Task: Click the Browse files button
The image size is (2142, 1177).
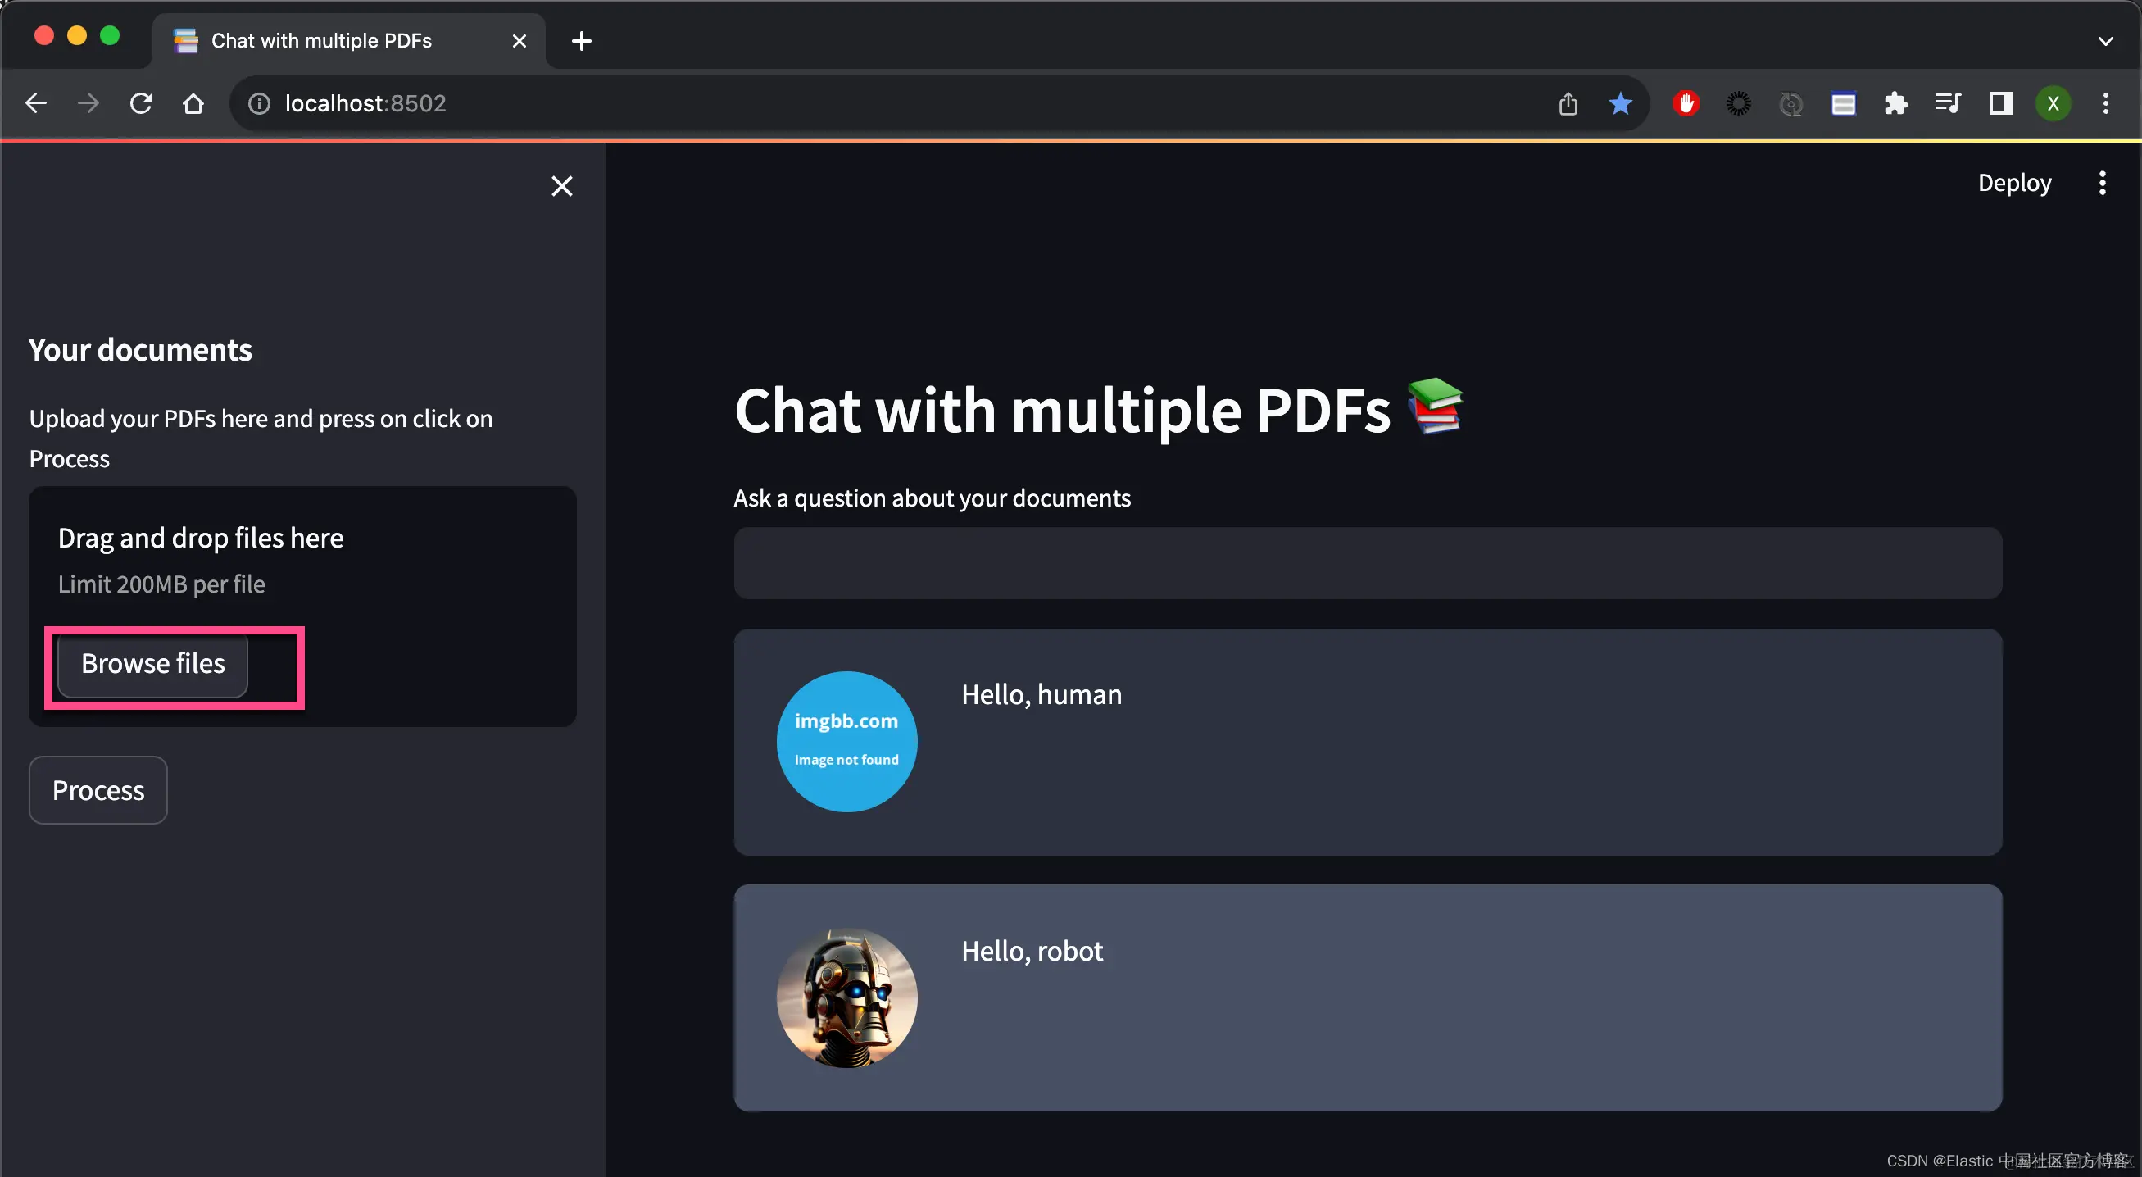Action: [x=153, y=664]
